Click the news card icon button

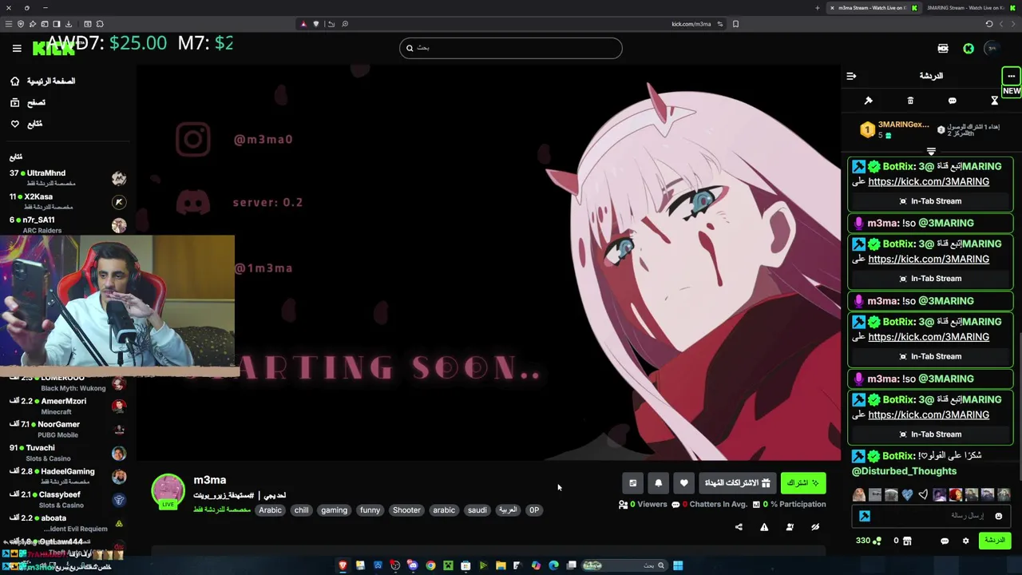632,483
